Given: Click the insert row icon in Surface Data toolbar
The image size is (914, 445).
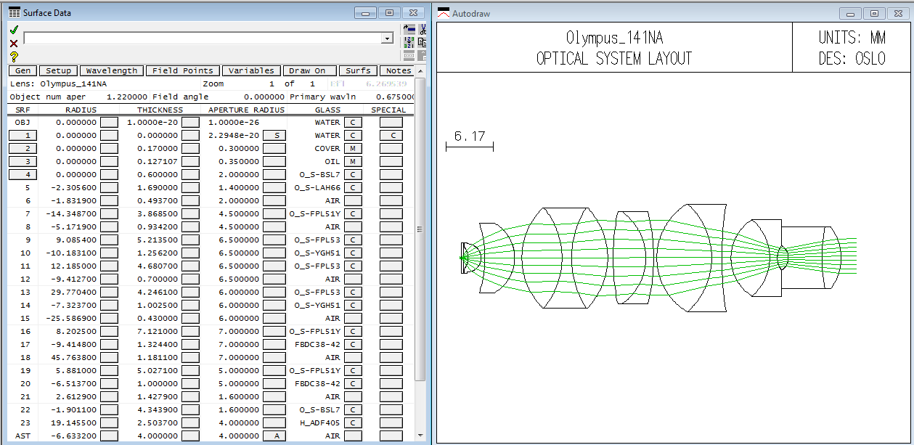Looking at the screenshot, I should 409,29.
